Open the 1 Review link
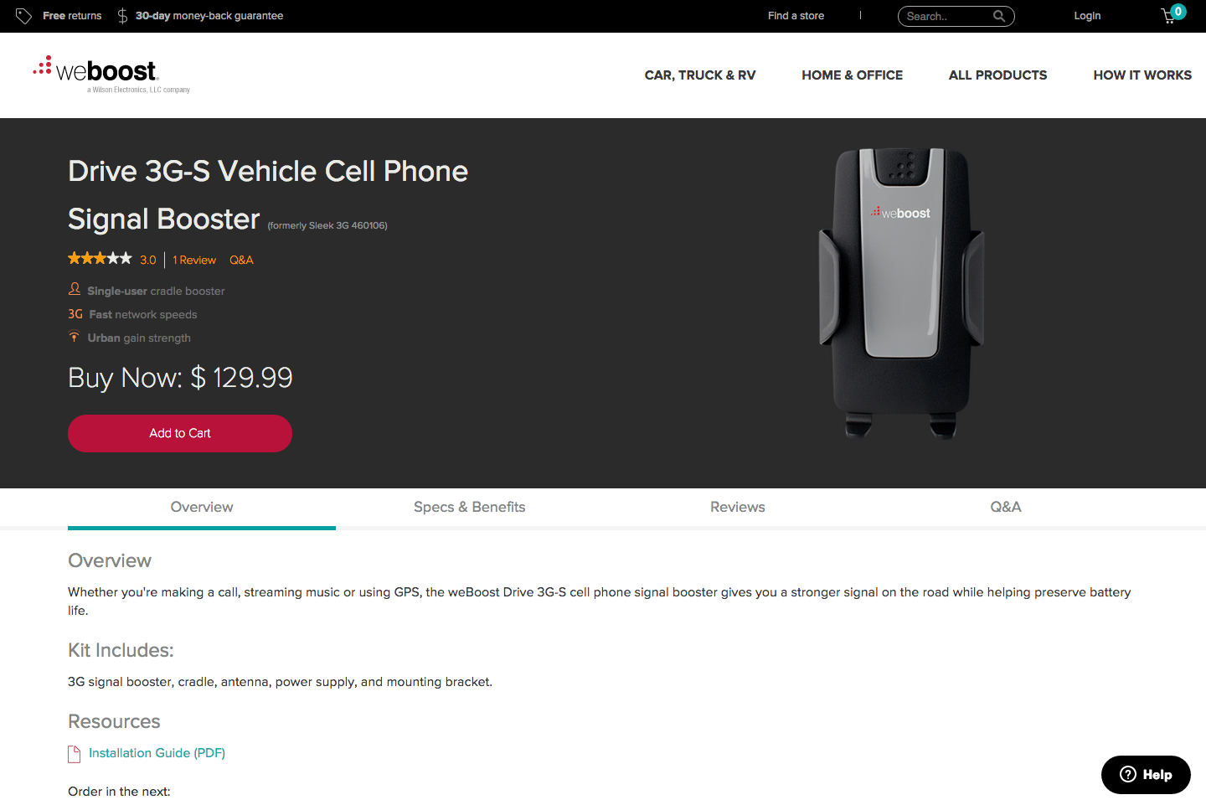The height and width of the screenshot is (800, 1206). click(193, 260)
